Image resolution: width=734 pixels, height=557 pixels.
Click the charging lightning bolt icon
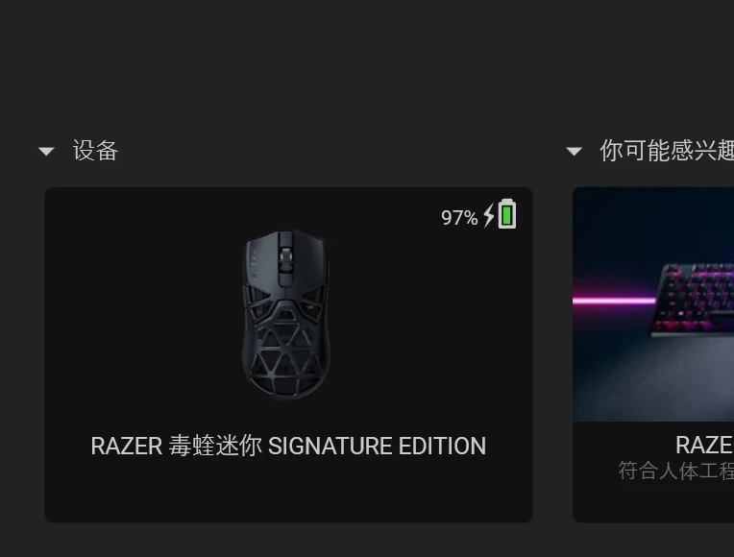(489, 215)
